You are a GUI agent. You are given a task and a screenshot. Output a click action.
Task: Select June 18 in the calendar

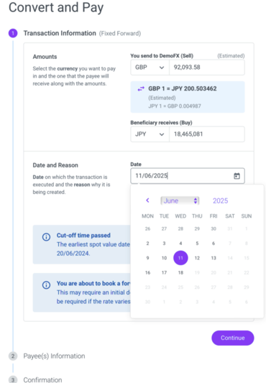click(x=180, y=272)
